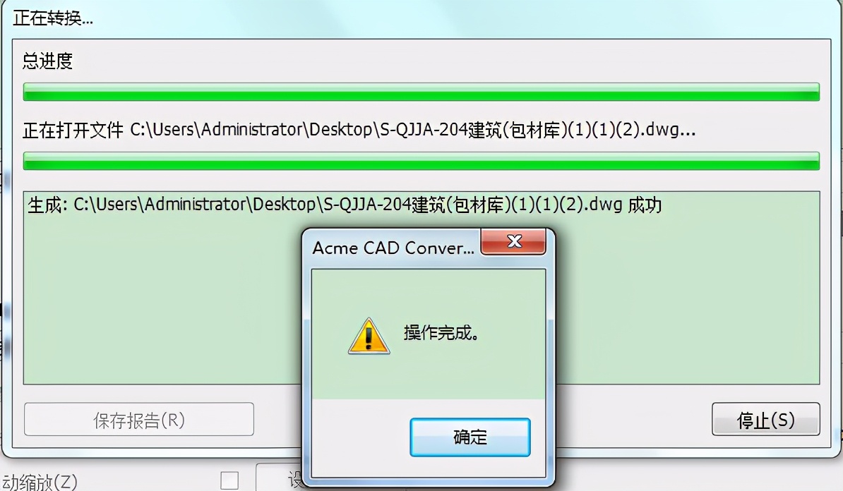Click the 成功 status word in the log
Screen dimensions: 843x491
(x=645, y=205)
